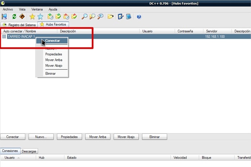Sort by the Contraseña column header
Viewport: 251px width, 167px height.
[189, 31]
